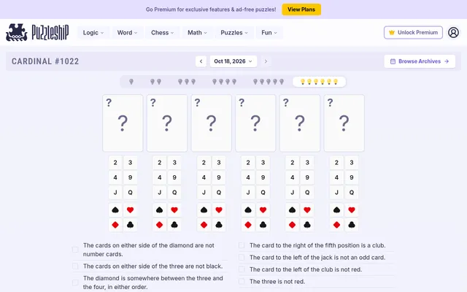
Task: Select heart suit for the first card
Action: (x=130, y=210)
